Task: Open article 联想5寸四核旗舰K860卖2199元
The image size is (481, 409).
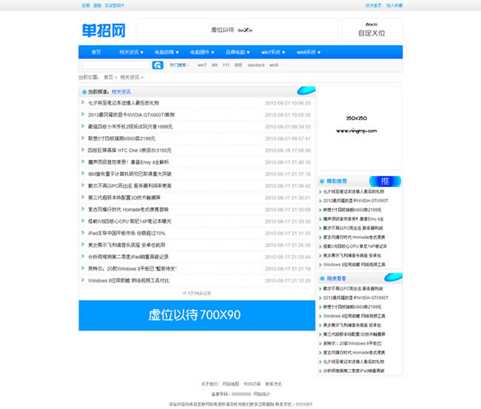Action: coord(122,138)
